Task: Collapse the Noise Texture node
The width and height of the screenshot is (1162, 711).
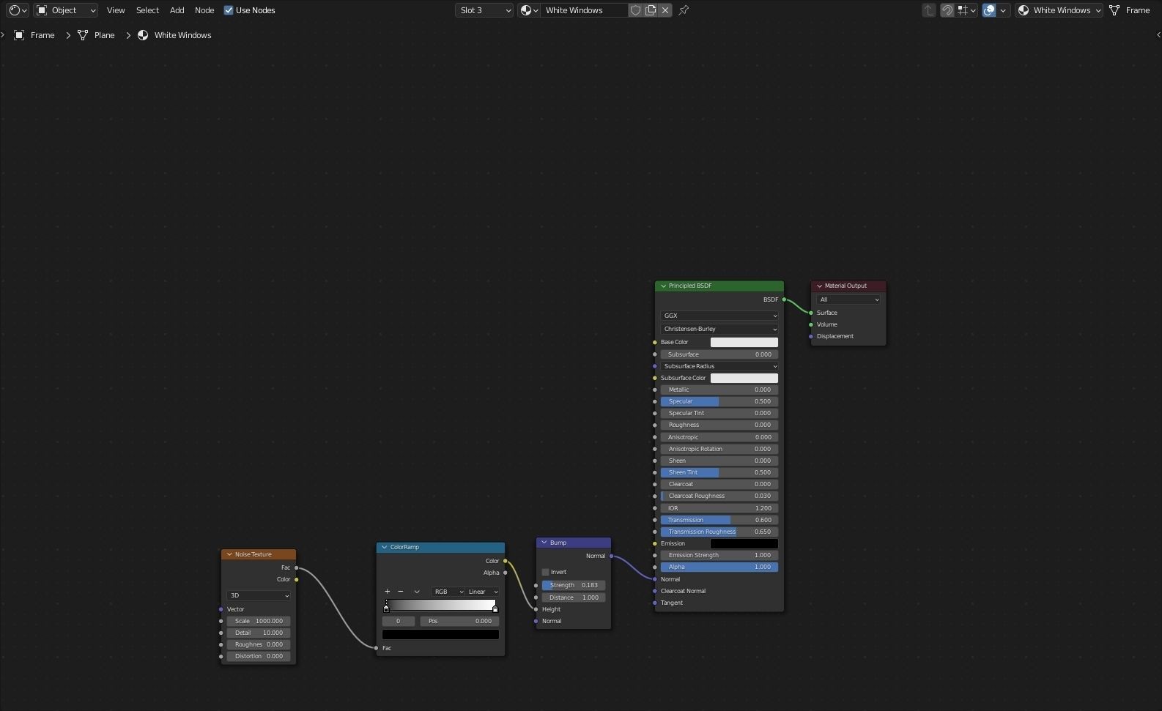Action: [229, 554]
